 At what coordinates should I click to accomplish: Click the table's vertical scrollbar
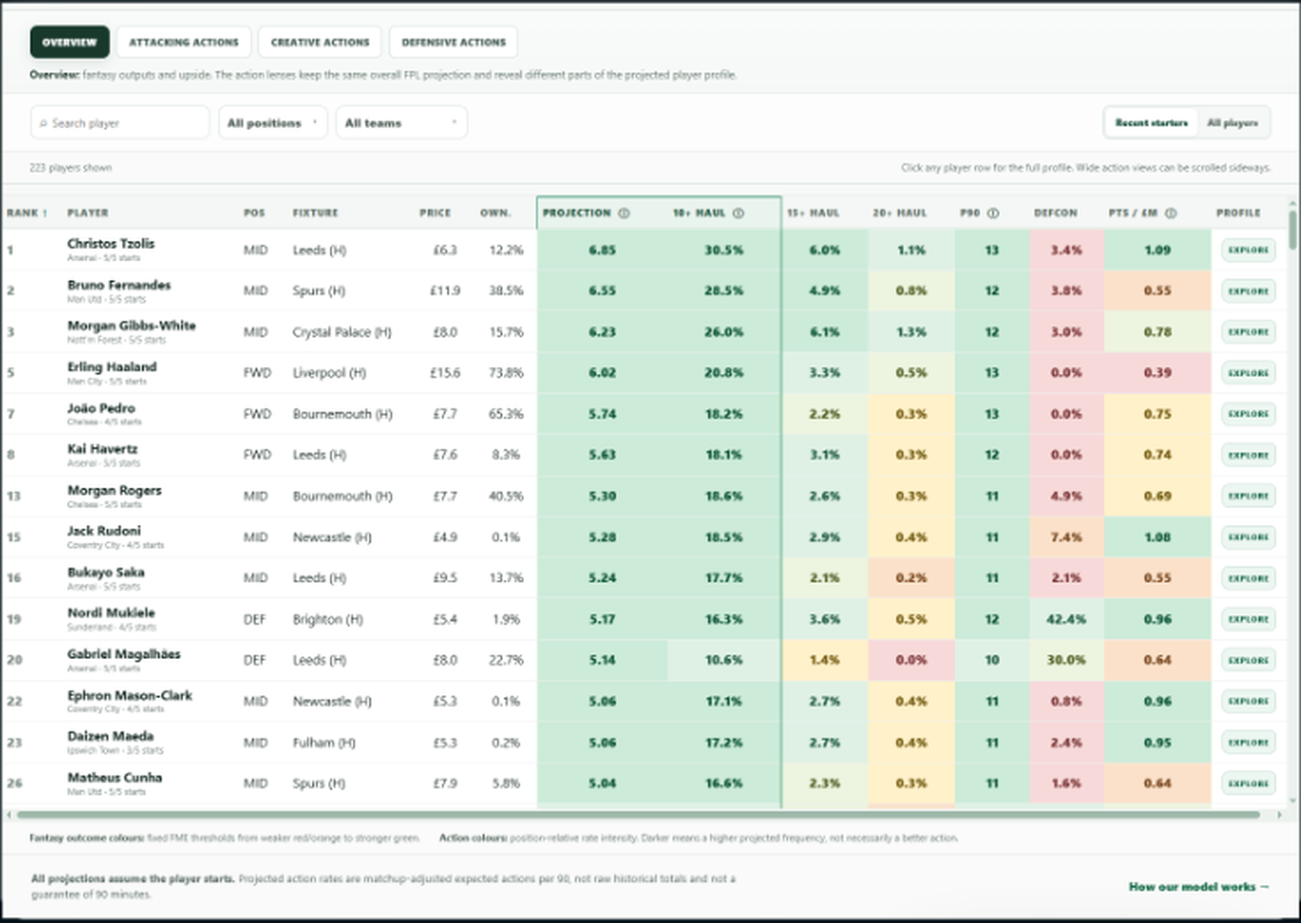tap(1293, 232)
